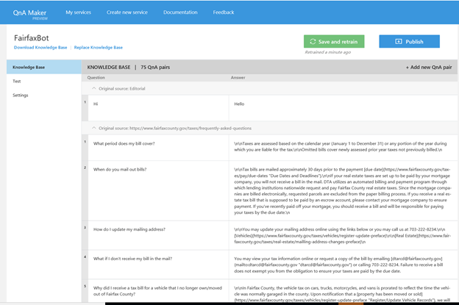Click answer starting 'You may update your mailing address'
Viewport: 459px width, 305px height.
tap(343, 235)
